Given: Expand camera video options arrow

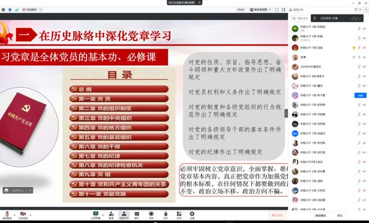Looking at the screenshot, I should pyautogui.click(x=31, y=215).
